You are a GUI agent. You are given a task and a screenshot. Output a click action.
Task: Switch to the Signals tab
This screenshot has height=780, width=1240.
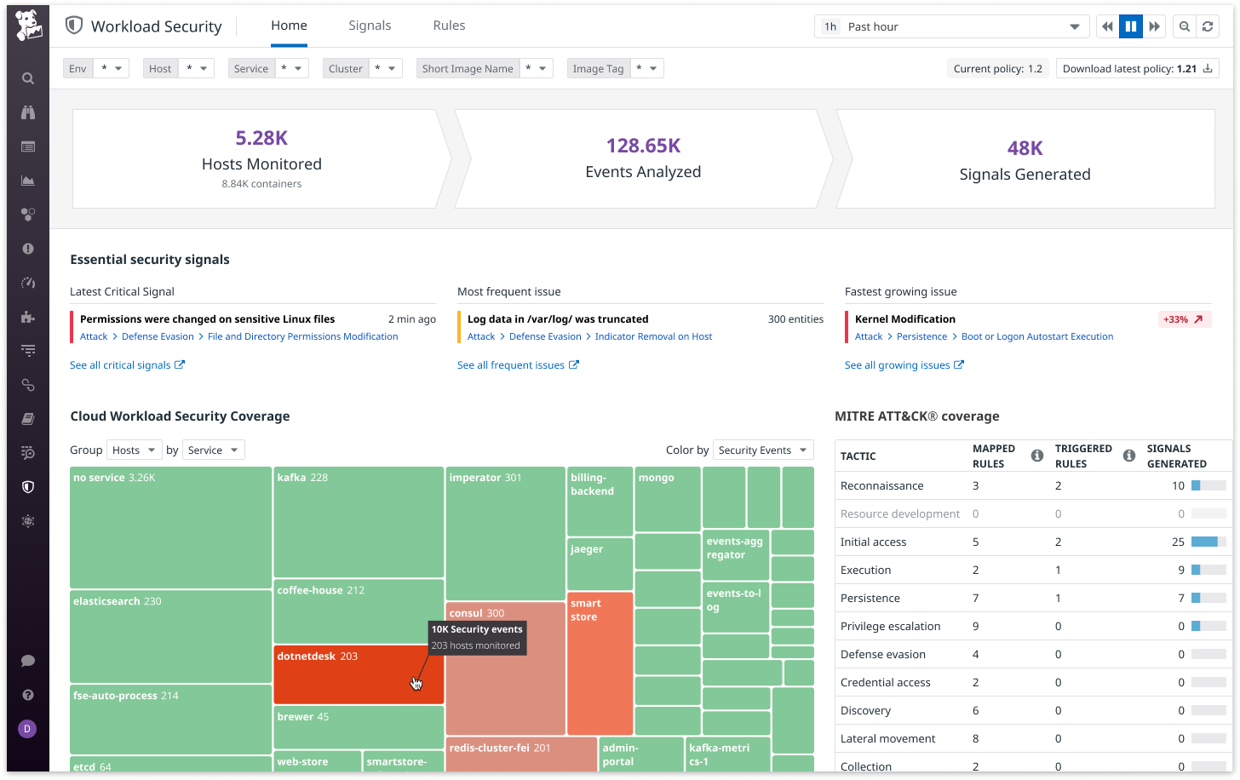click(x=370, y=26)
